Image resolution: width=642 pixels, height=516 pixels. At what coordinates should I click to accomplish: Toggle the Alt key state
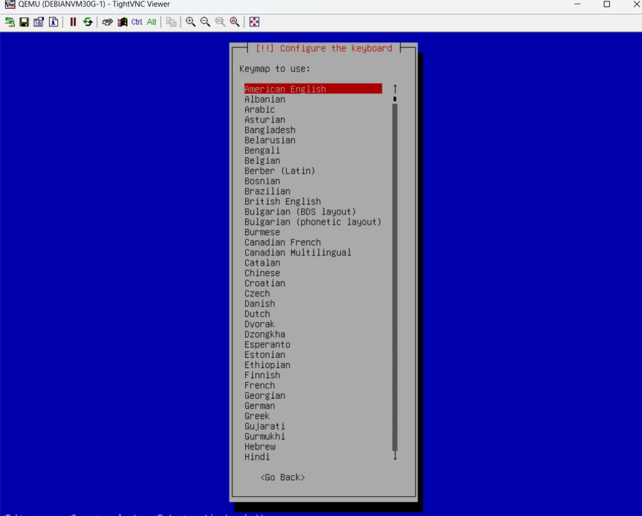[x=152, y=22]
